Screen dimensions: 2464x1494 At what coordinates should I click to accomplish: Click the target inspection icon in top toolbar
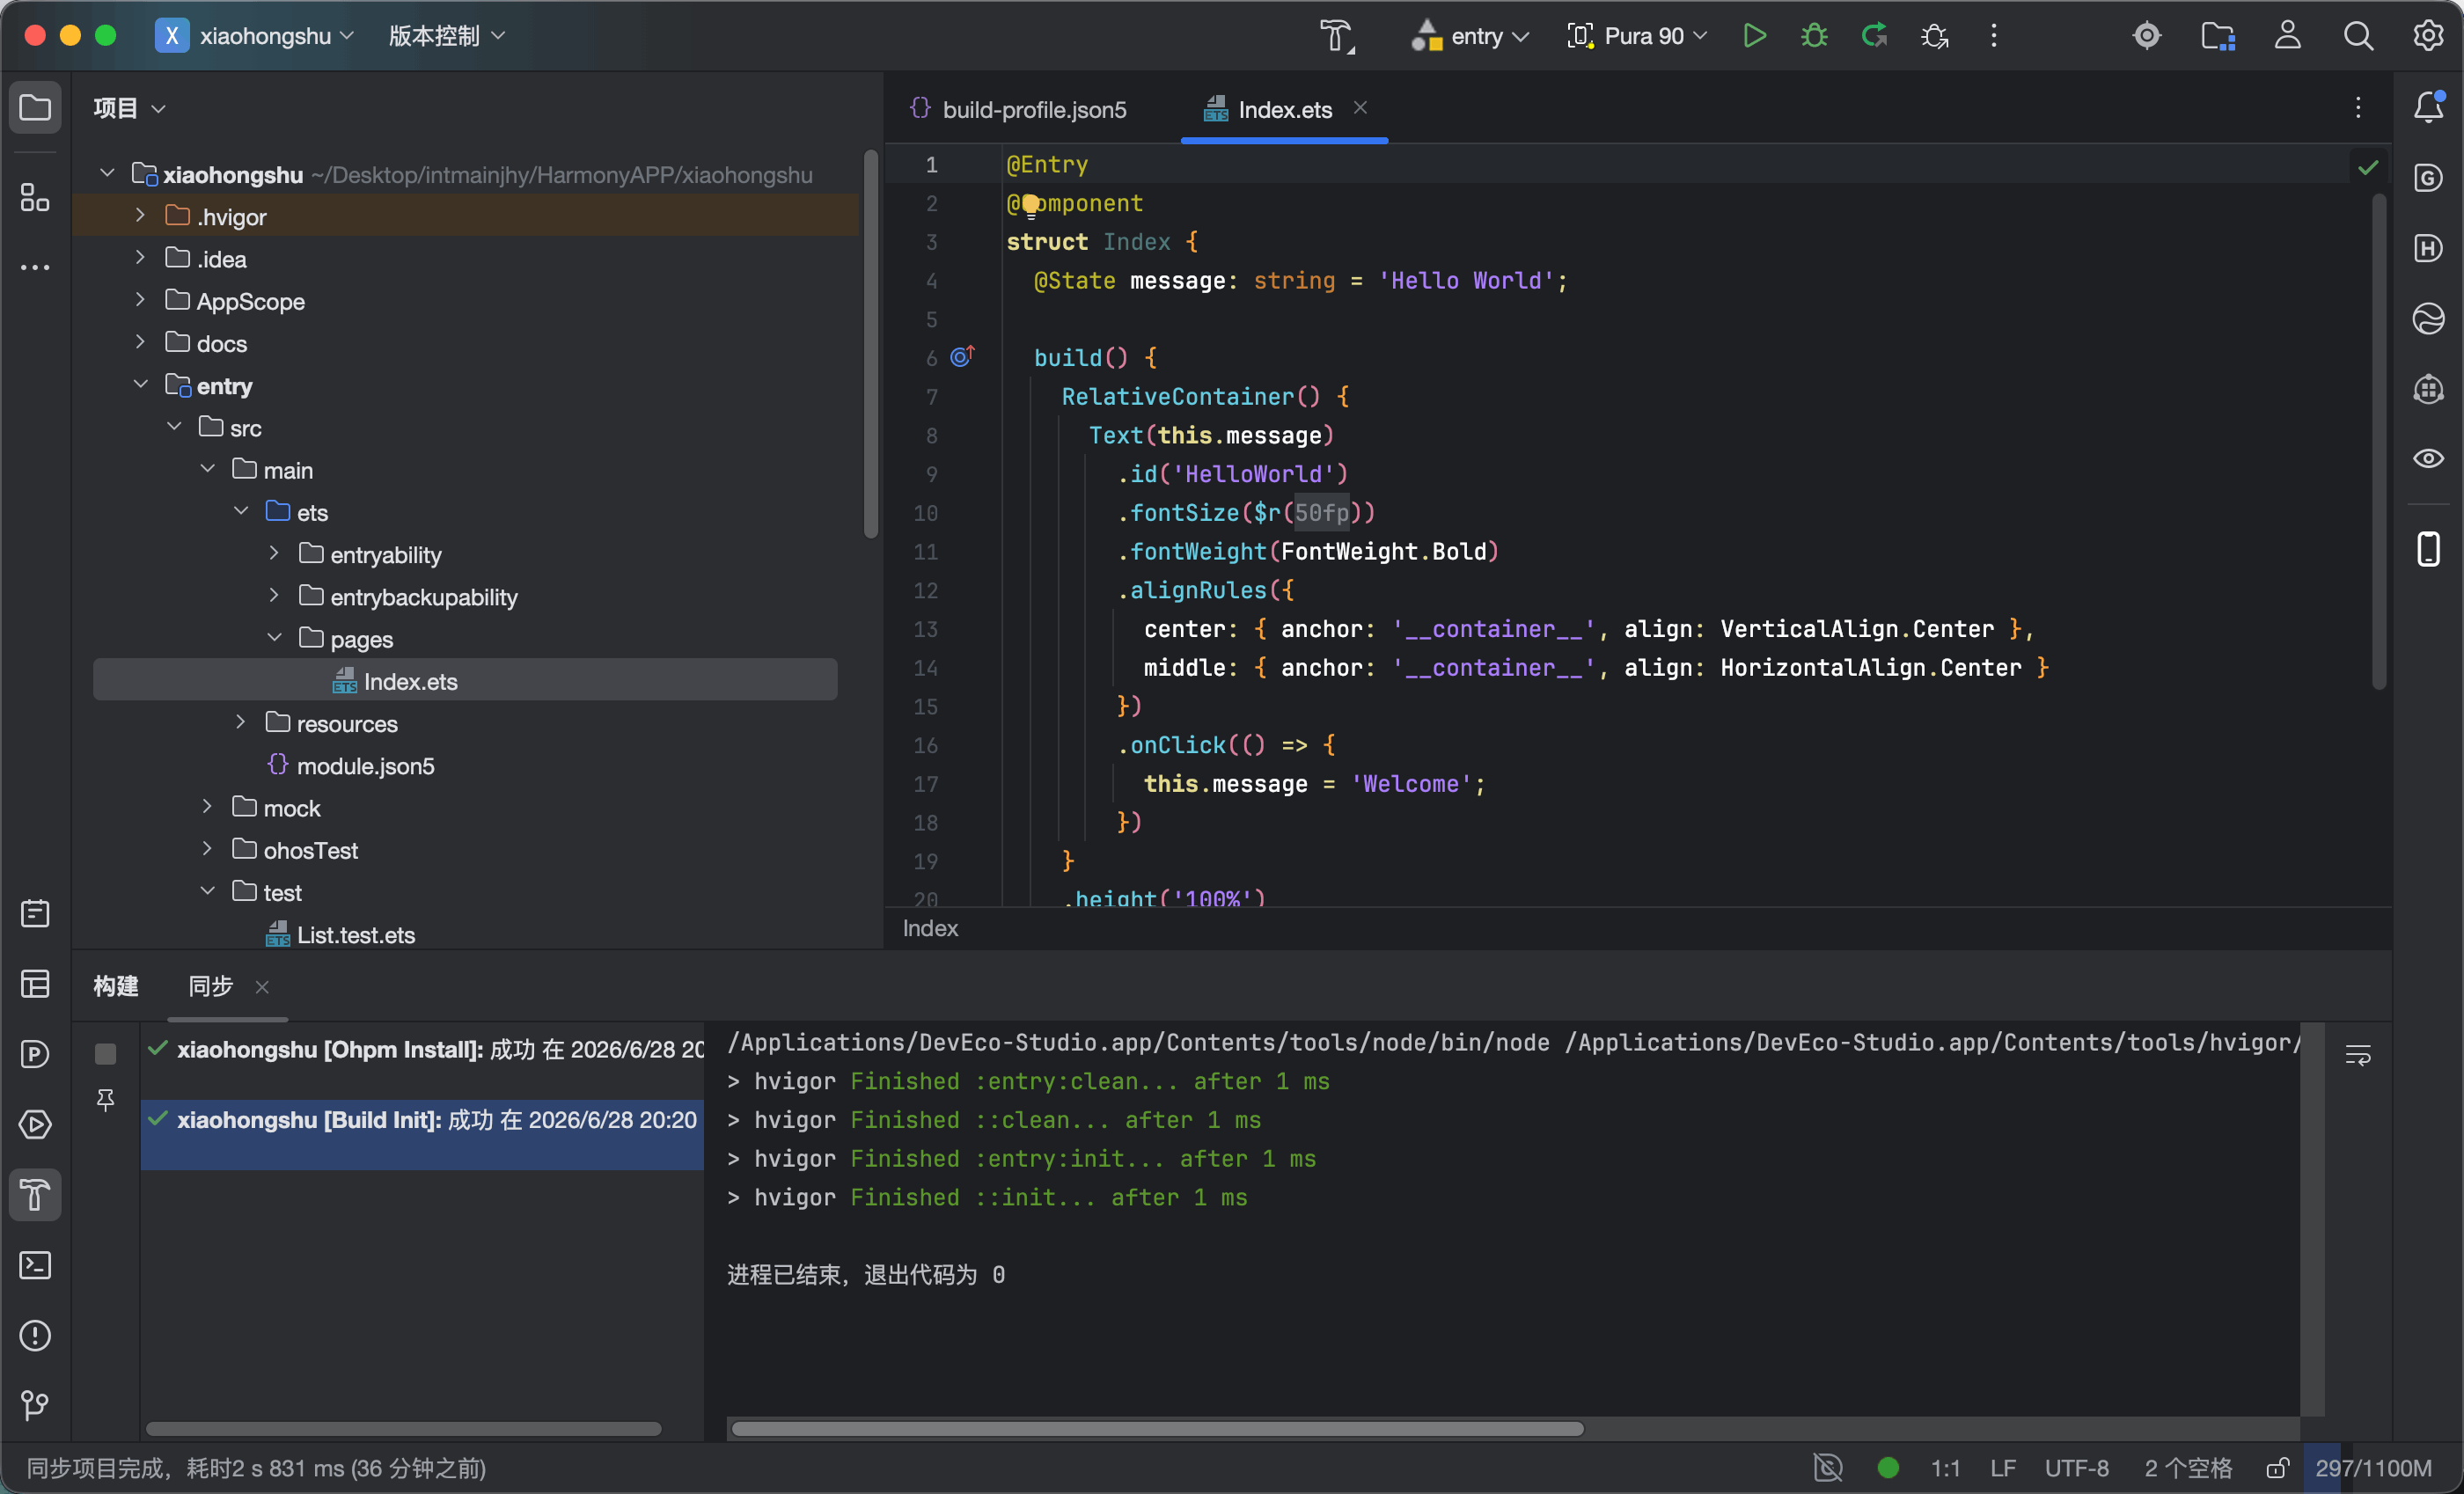(2147, 36)
